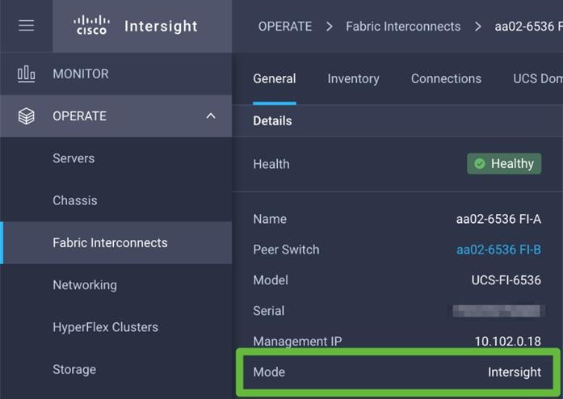563x399 pixels.
Task: Select the Mode value Intersight
Action: [x=515, y=372]
